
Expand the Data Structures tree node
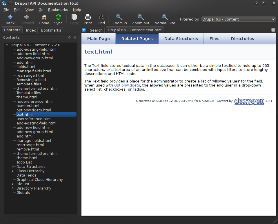13,166
